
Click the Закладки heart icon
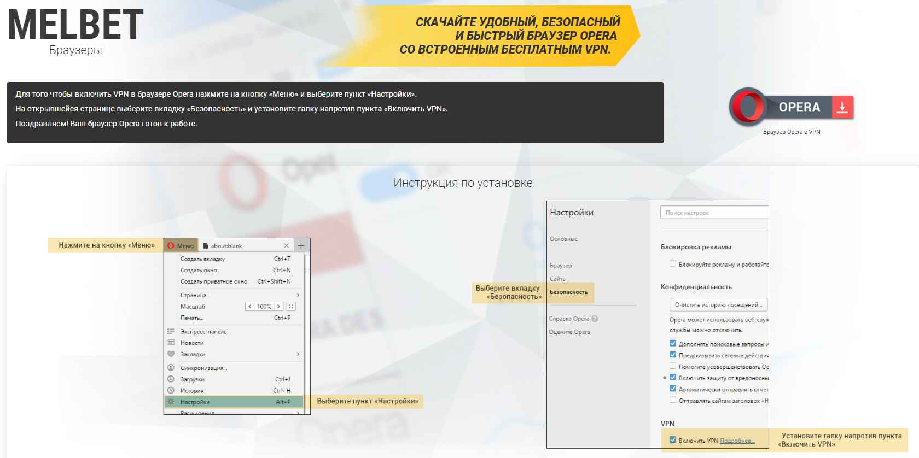point(171,354)
